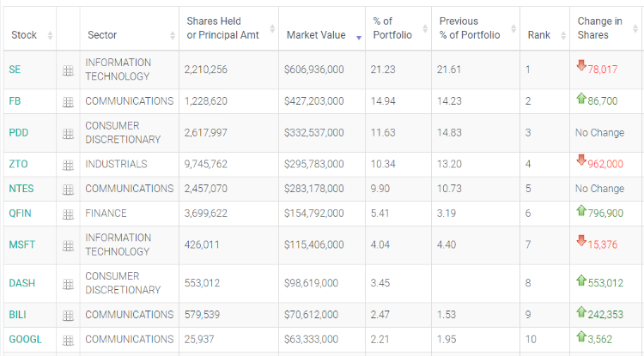The height and width of the screenshot is (356, 644).
Task: Sort by Previous % of Portfolio header
Action: [x=476, y=28]
